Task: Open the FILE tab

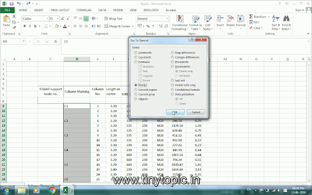Action: tap(7, 10)
